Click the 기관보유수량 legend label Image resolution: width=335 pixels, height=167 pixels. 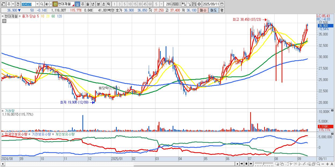point(41,134)
